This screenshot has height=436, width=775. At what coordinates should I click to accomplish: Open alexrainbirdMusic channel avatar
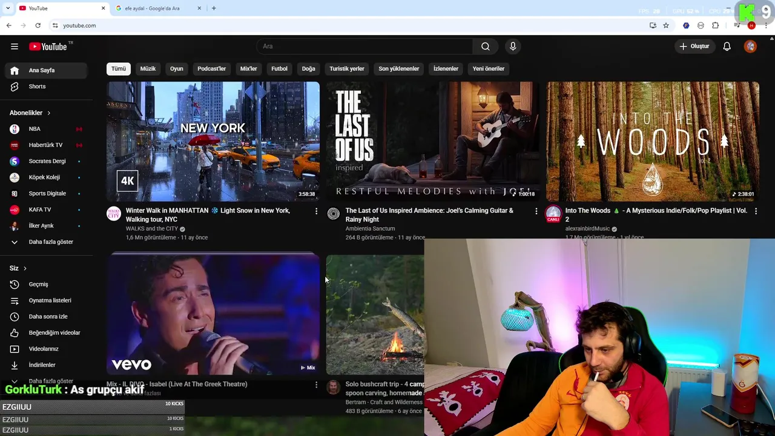point(553,213)
